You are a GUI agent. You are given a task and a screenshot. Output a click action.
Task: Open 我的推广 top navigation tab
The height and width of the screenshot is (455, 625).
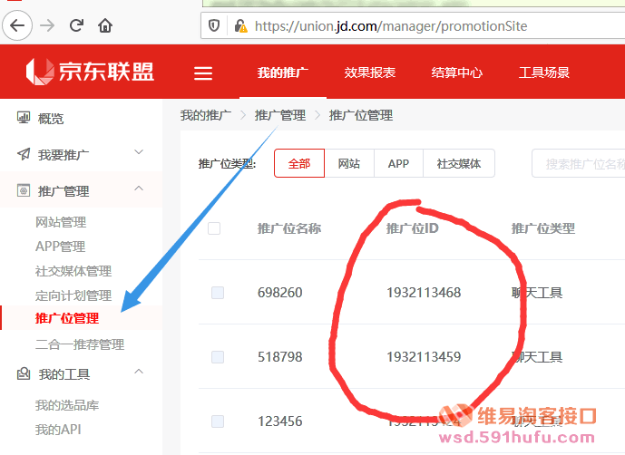(283, 73)
